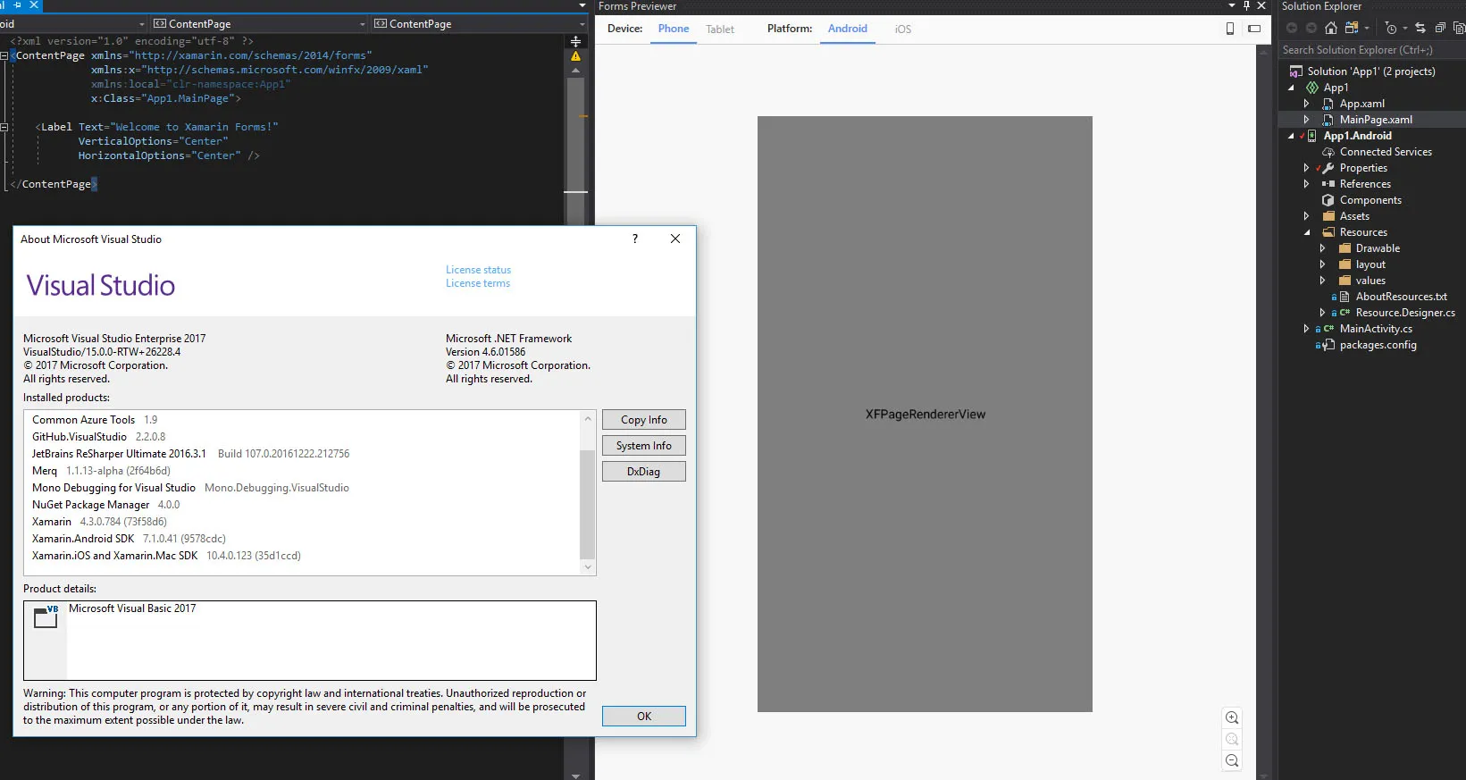The width and height of the screenshot is (1466, 780).
Task: Select iOS platform tab
Action: click(x=903, y=29)
